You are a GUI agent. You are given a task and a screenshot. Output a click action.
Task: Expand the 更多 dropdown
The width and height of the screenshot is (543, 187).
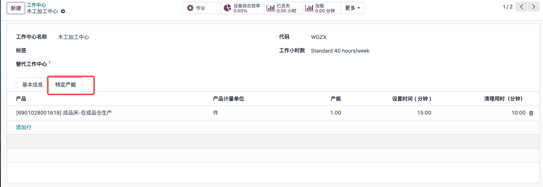coord(353,8)
